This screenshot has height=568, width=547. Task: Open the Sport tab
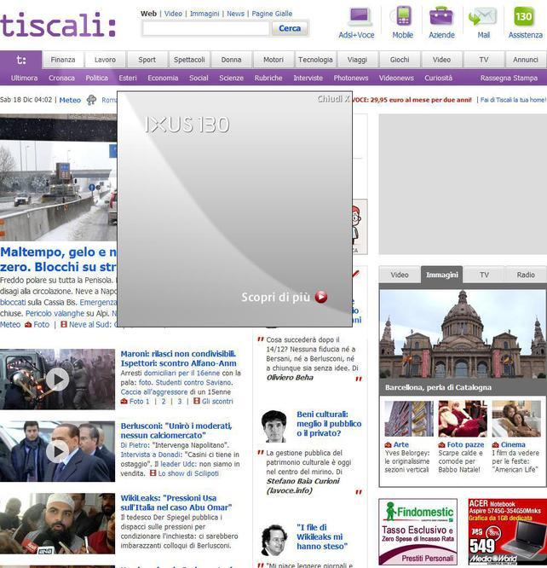147,60
